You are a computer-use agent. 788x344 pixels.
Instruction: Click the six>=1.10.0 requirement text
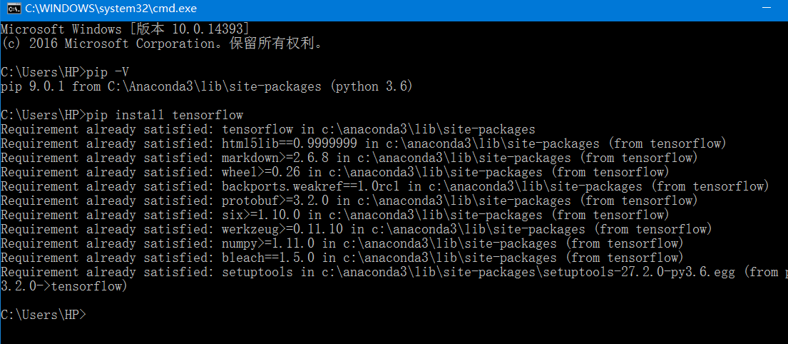click(x=261, y=216)
